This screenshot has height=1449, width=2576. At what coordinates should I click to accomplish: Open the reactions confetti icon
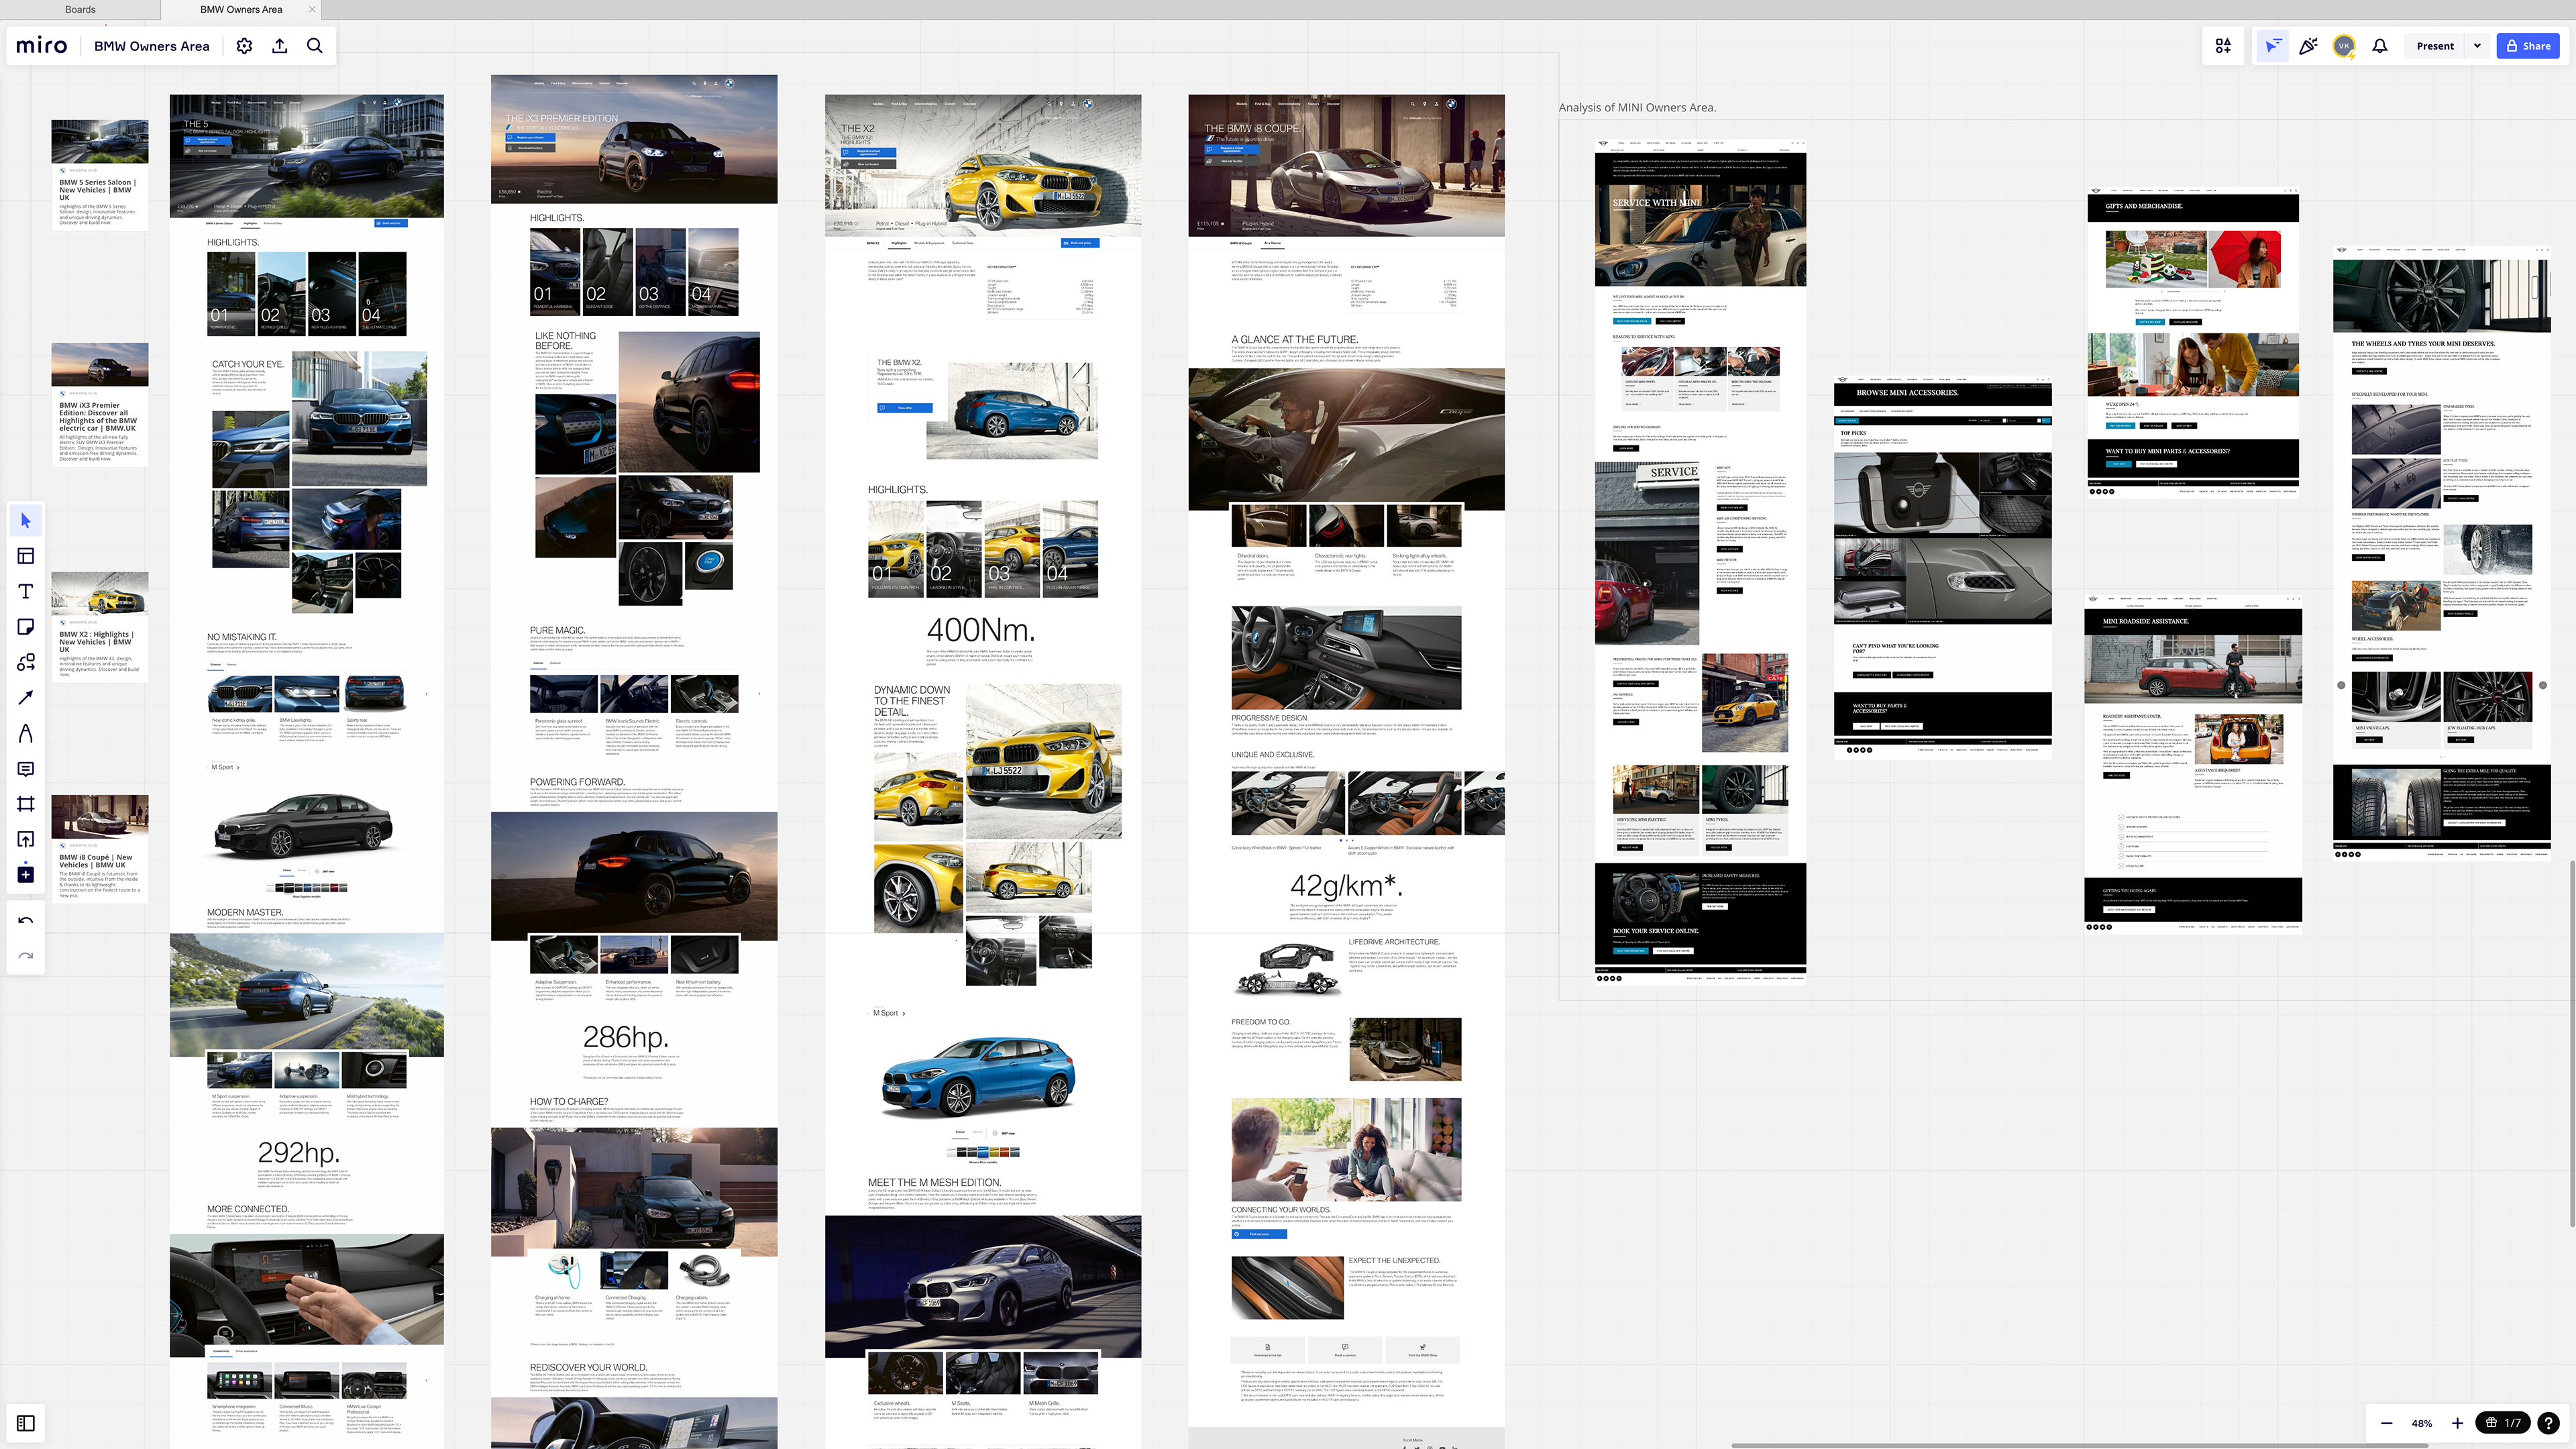[2308, 46]
